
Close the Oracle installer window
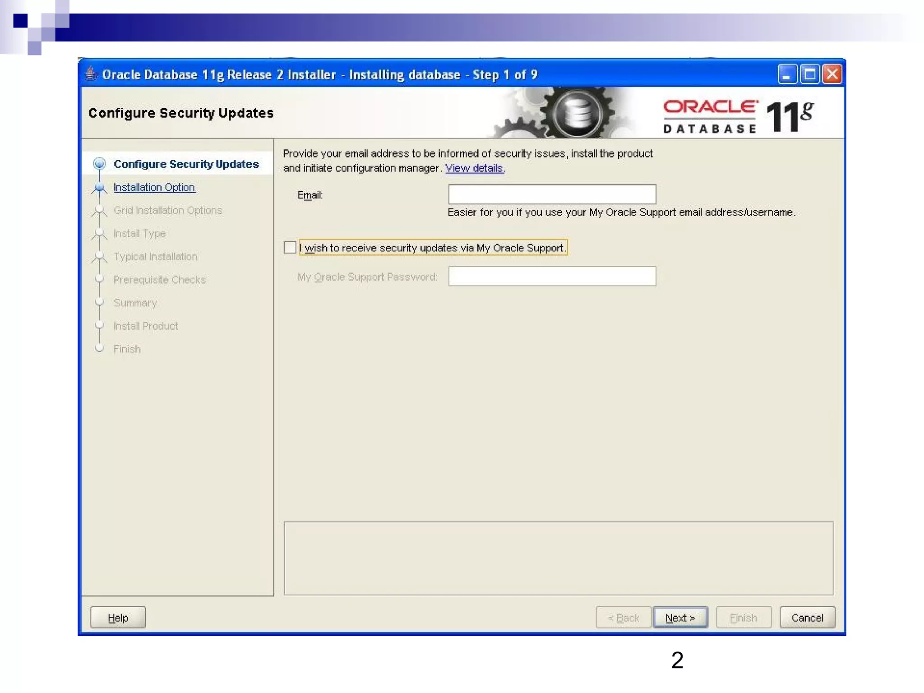pyautogui.click(x=832, y=74)
